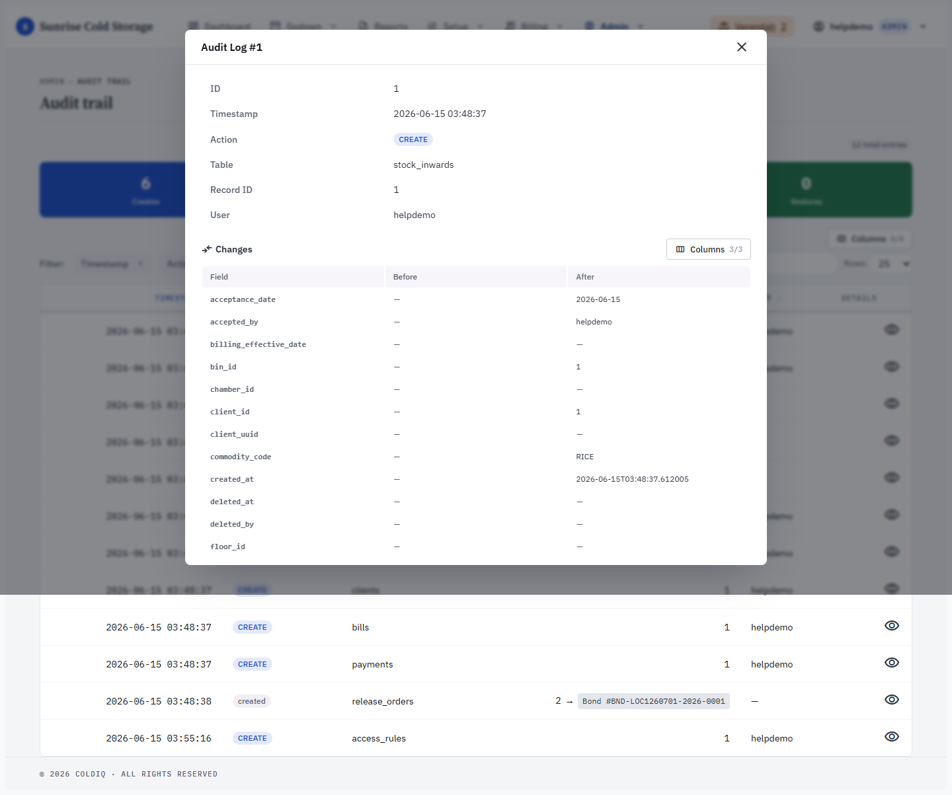View details of the access_rules audit entry

pyautogui.click(x=892, y=737)
